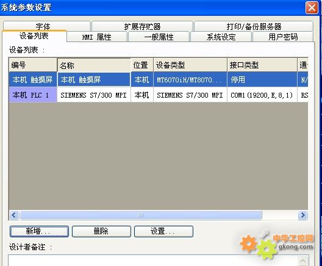
Task: Select the 本机 PLC 1 row
Action: (159, 95)
